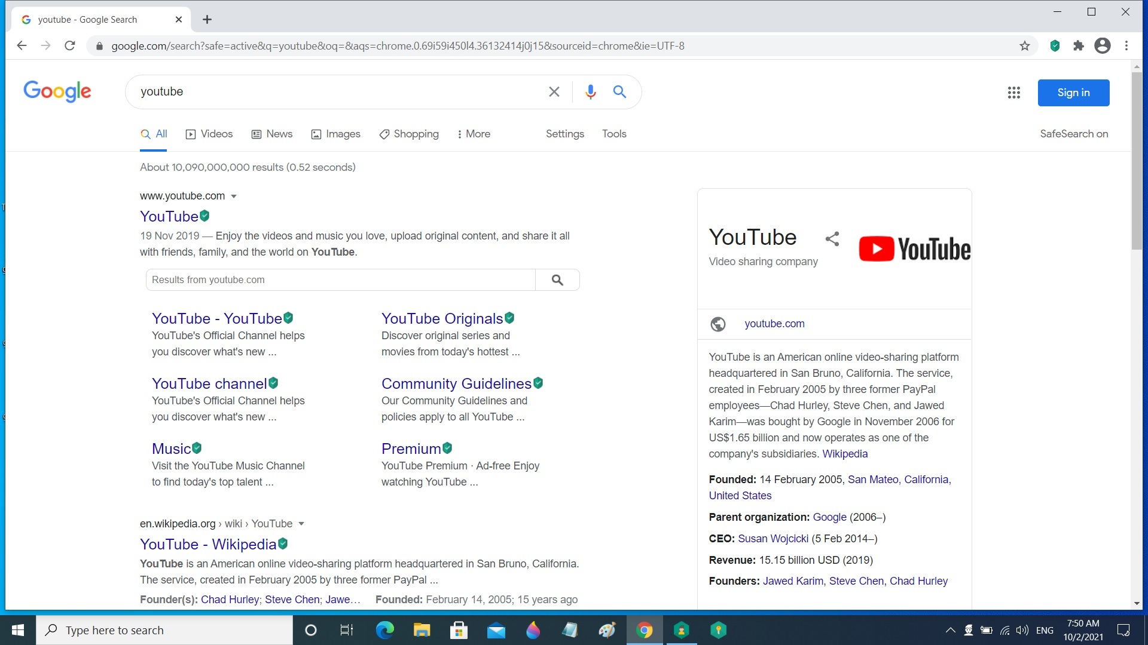The height and width of the screenshot is (645, 1148).
Task: Switch to the Shopping tab
Action: [x=409, y=134]
